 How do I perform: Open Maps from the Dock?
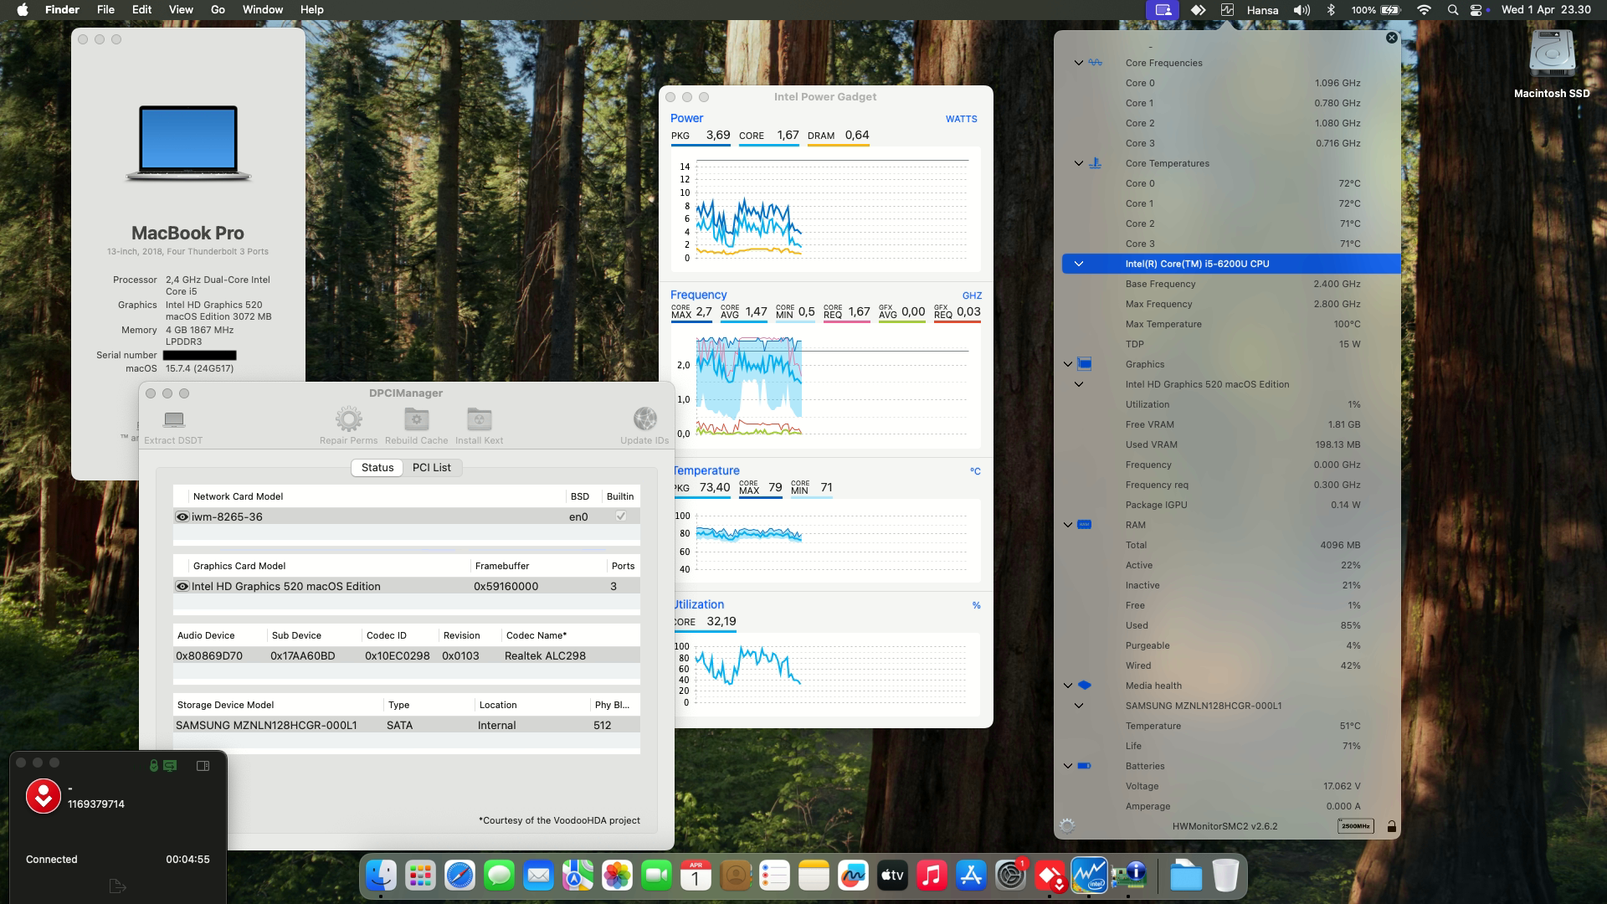(x=578, y=876)
